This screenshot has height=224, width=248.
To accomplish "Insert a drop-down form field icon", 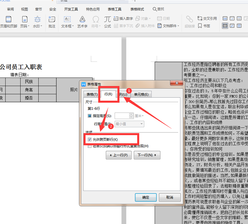I will tap(239, 19).
